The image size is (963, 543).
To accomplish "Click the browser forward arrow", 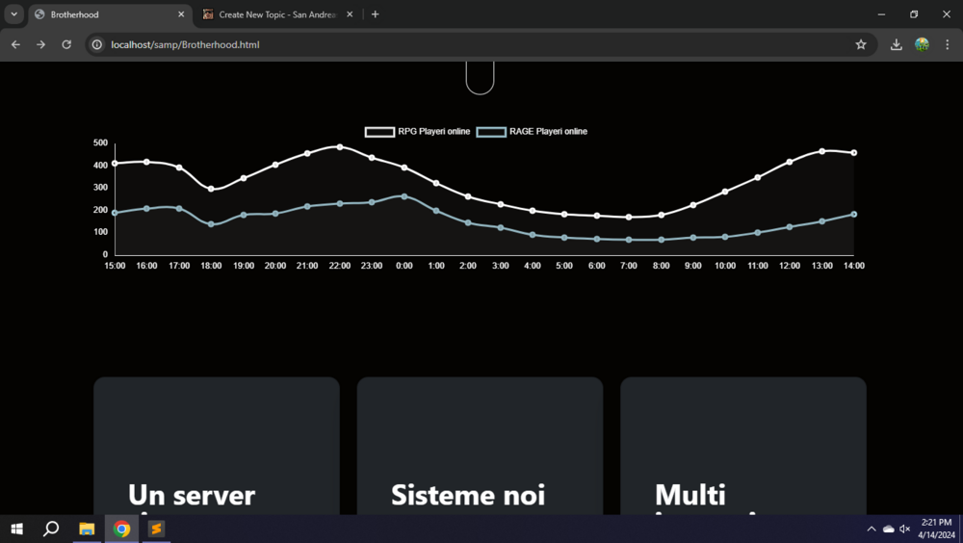I will [x=40, y=44].
